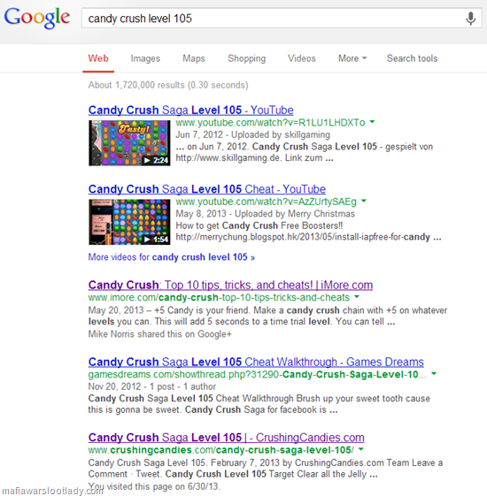This screenshot has height=496, width=487.
Task: Open Search tools
Action: click(412, 58)
